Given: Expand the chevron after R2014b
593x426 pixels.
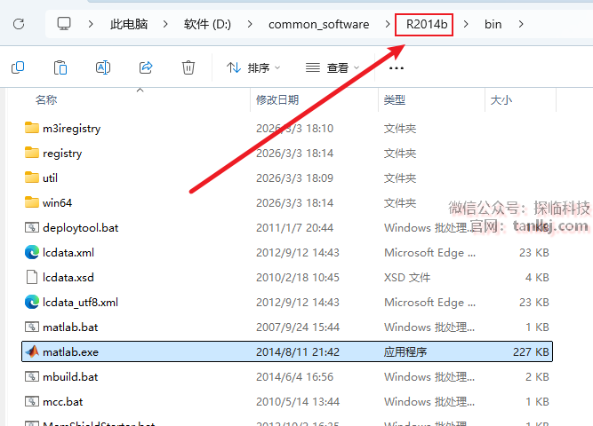Looking at the screenshot, I should 466,24.
